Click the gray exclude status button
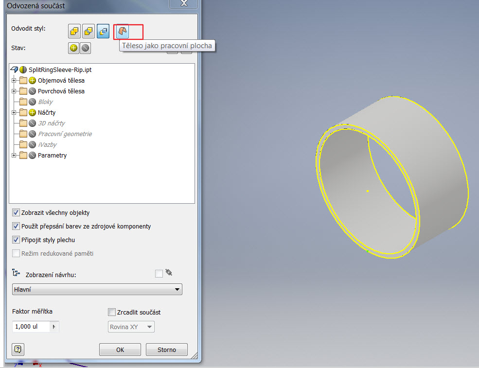The width and height of the screenshot is (479, 368). pyautogui.click(x=86, y=48)
